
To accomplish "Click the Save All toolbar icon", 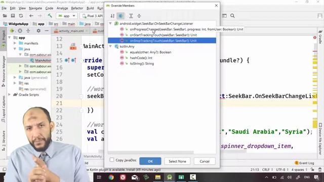I will click(13, 16).
